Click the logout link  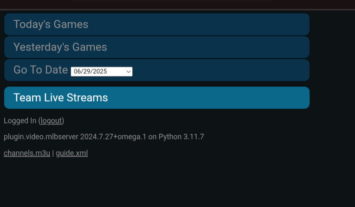51,121
